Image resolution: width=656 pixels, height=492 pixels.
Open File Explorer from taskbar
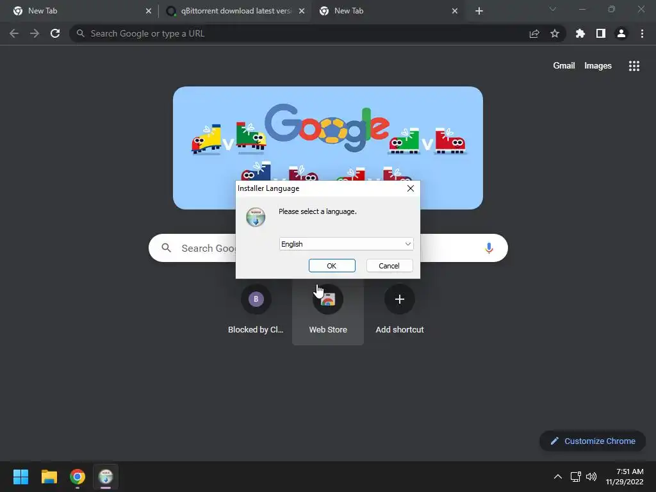tap(49, 477)
